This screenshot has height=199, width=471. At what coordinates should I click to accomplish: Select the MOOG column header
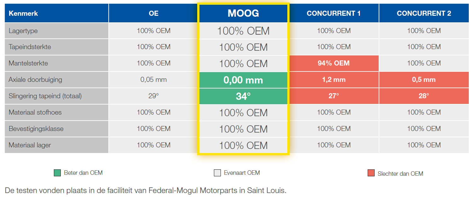coord(243,13)
